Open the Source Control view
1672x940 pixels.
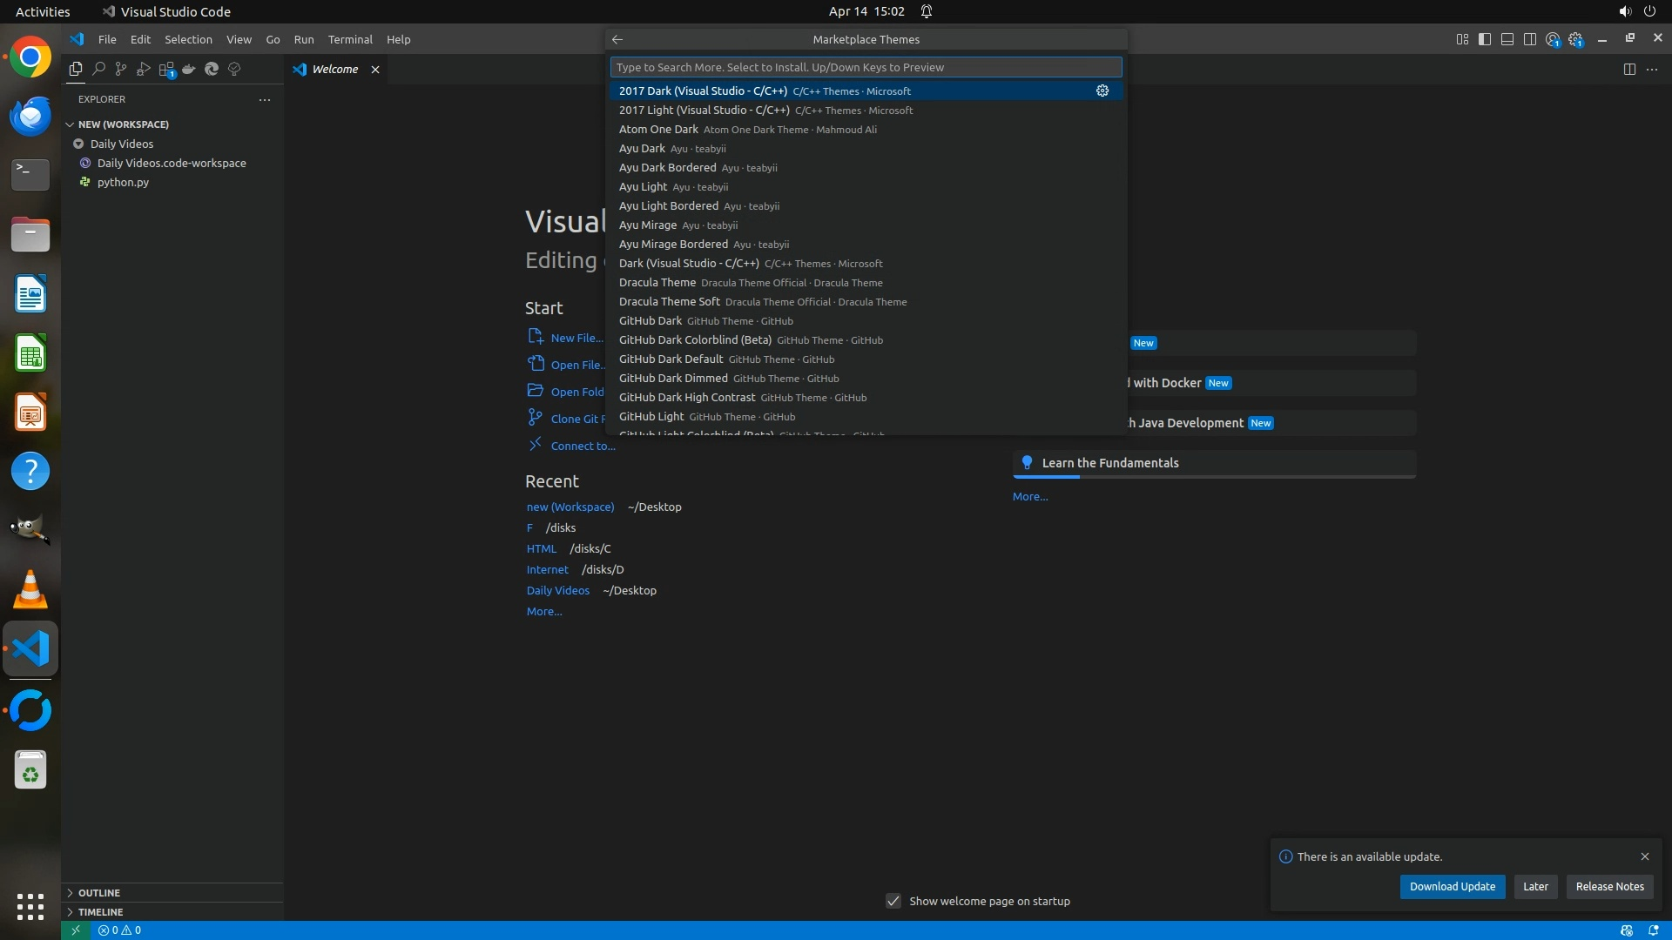(x=121, y=69)
